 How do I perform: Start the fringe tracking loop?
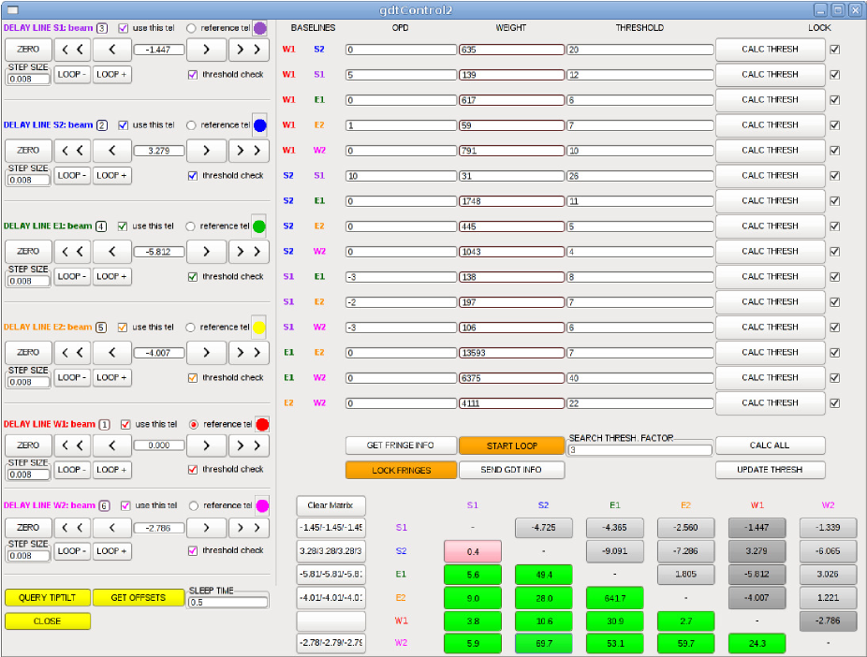click(x=511, y=445)
